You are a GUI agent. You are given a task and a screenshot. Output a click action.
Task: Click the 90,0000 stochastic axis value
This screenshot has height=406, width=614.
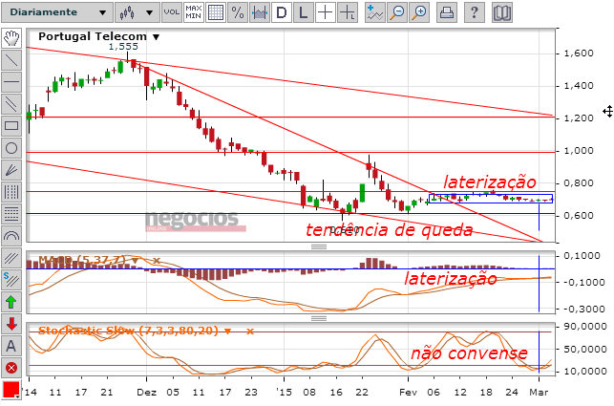[x=583, y=327]
